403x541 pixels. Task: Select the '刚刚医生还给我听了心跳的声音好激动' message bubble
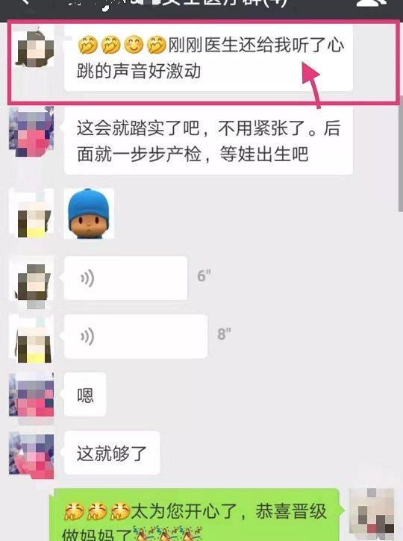coord(208,57)
